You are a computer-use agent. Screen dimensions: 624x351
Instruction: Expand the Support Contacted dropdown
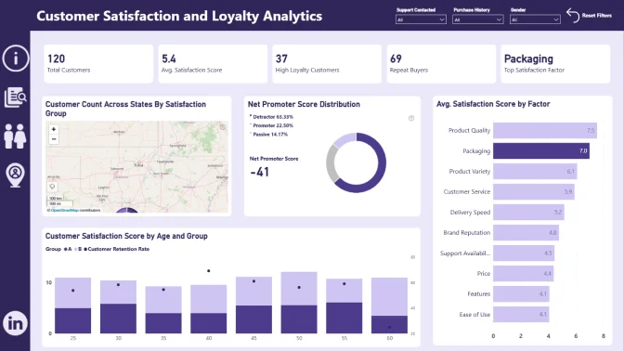[421, 19]
